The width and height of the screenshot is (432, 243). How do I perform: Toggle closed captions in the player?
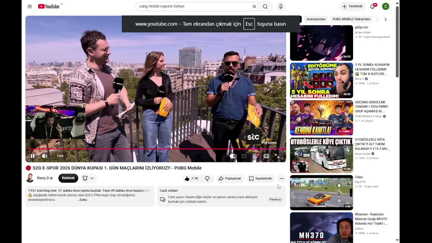(244, 156)
